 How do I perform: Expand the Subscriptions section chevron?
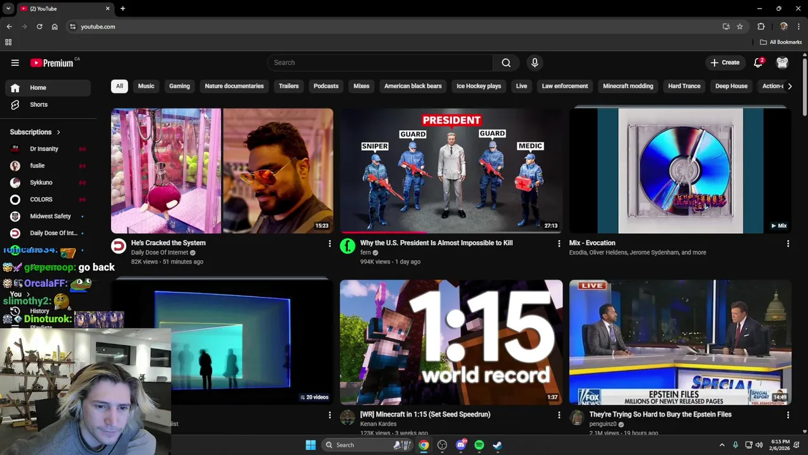(x=58, y=132)
